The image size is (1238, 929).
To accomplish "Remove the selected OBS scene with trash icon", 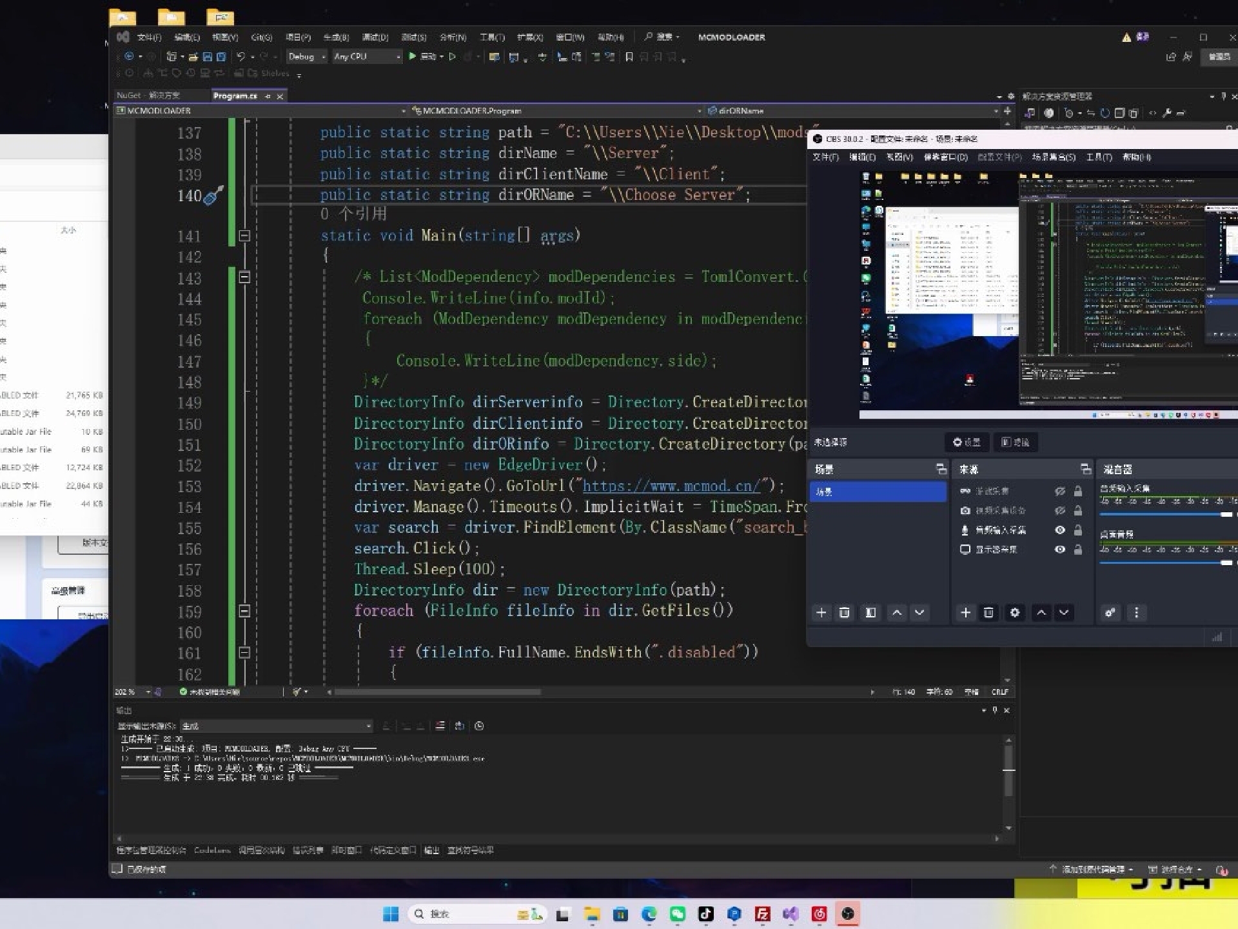I will point(844,612).
